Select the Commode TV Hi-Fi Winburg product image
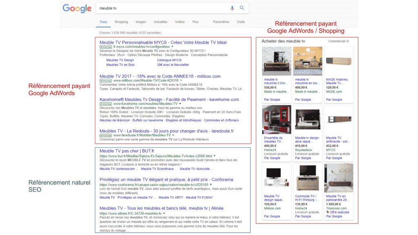This screenshot has width=418, height=235. 307,178
